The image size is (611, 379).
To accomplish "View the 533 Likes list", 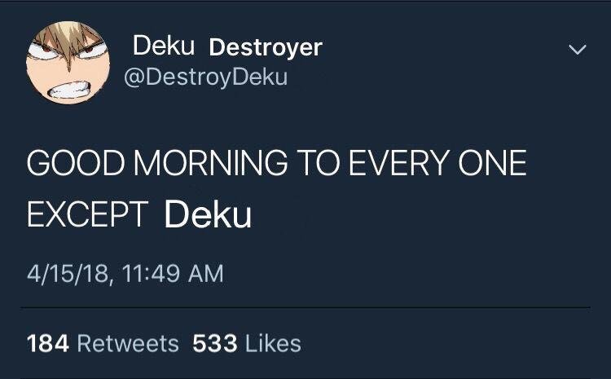I will 246,343.
